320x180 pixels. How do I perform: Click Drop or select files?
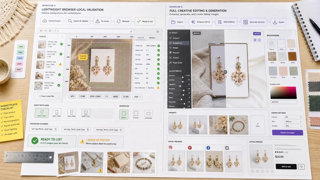tap(47, 96)
